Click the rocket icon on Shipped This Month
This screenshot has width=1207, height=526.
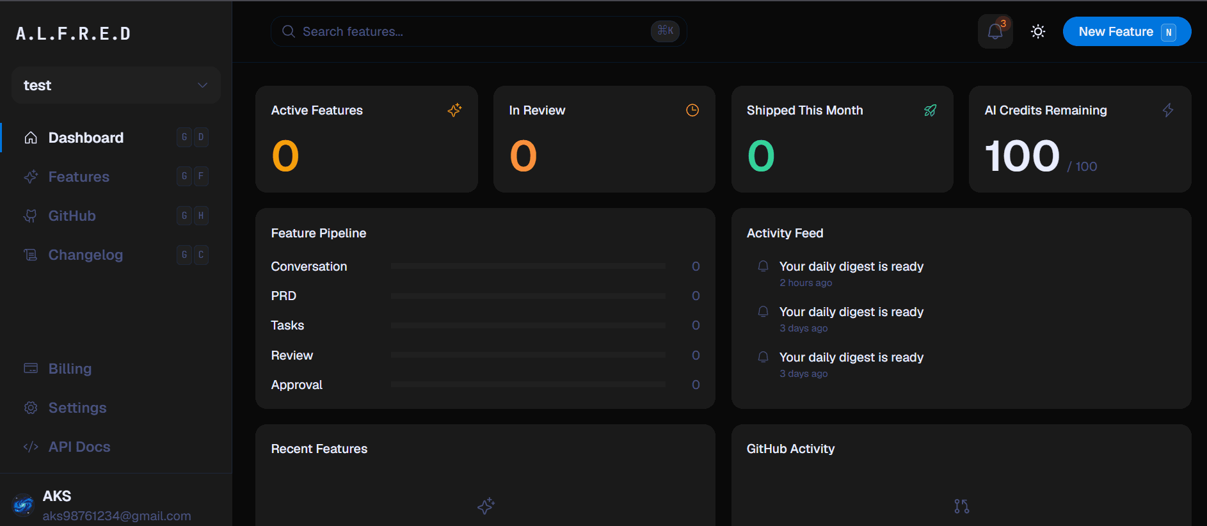click(x=930, y=110)
